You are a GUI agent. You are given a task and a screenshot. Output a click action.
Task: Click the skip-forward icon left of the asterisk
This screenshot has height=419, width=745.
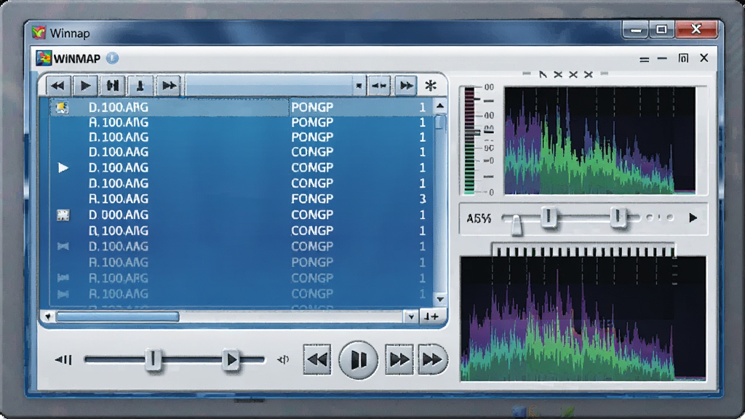click(406, 86)
